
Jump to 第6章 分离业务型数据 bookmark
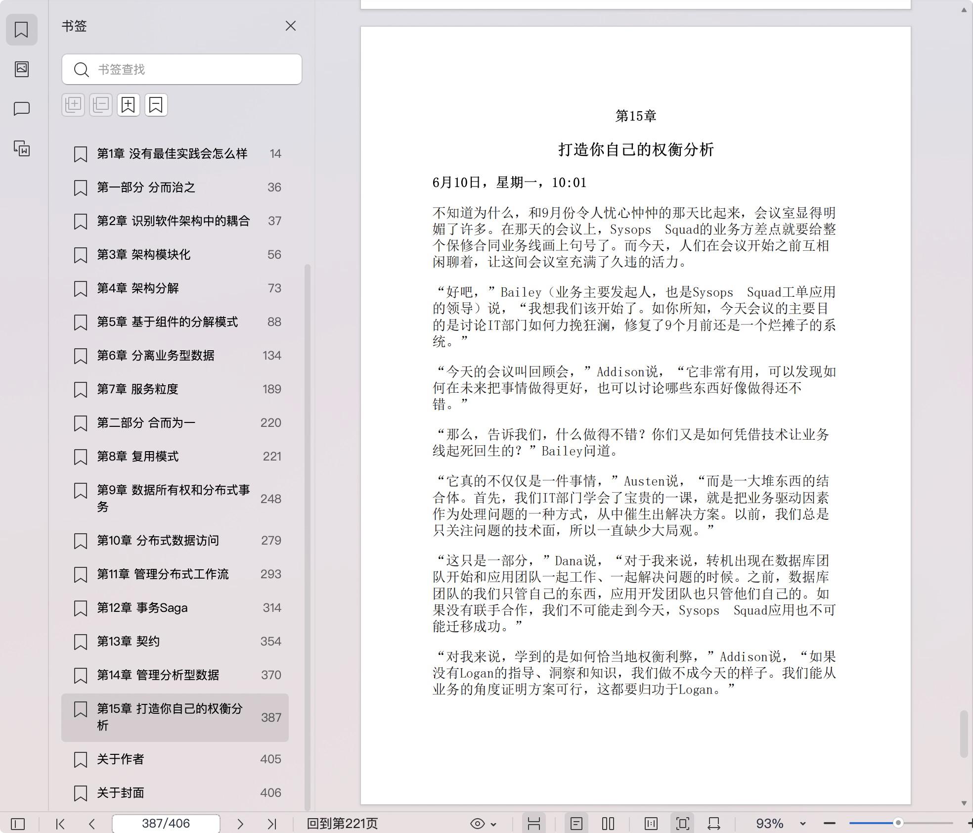pyautogui.click(x=175, y=356)
